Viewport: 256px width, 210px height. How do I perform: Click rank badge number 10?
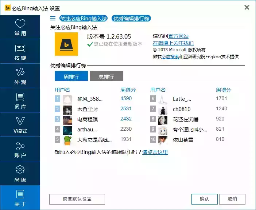153,139
